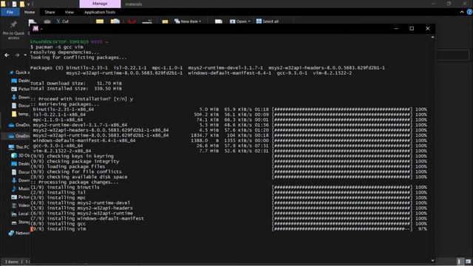Click the Cut command in the ribbon
The height and width of the screenshot is (266, 473).
(63, 21)
